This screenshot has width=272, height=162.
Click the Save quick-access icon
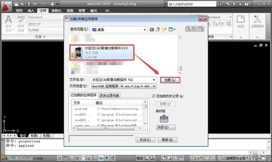[29, 4]
